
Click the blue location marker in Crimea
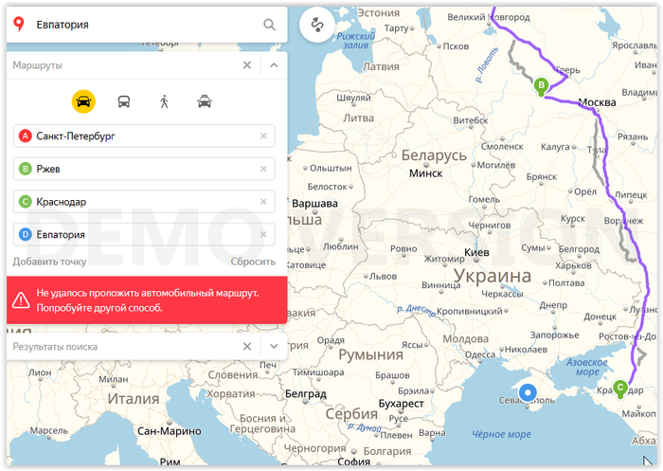click(x=529, y=392)
